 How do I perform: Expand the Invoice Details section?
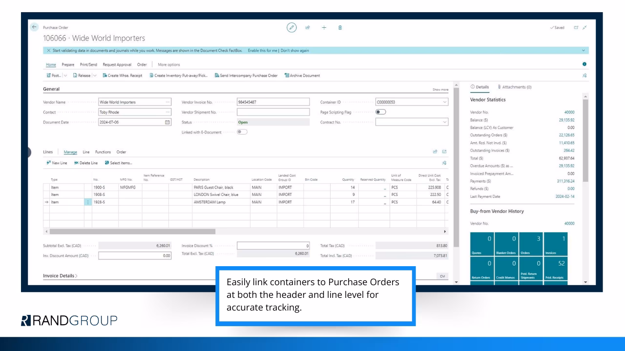click(60, 276)
